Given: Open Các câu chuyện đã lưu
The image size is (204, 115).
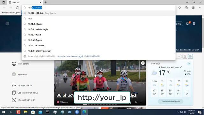Looking at the screenshot, I should 28,93.
